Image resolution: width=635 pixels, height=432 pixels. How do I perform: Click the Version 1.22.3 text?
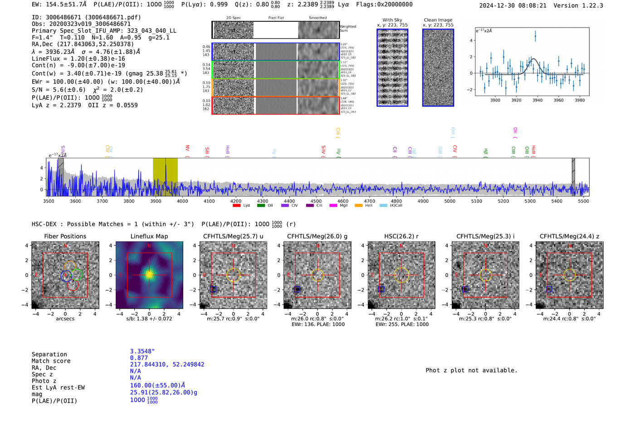pos(579,5)
